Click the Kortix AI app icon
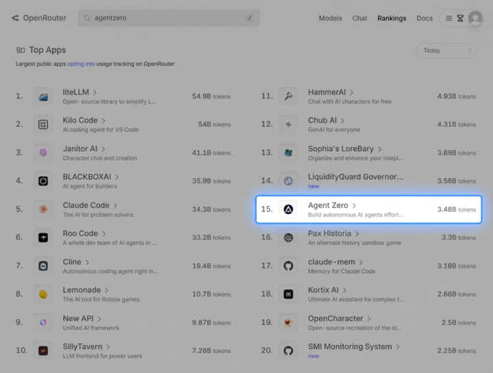Viewport: 493px width, 373px height. point(288,294)
